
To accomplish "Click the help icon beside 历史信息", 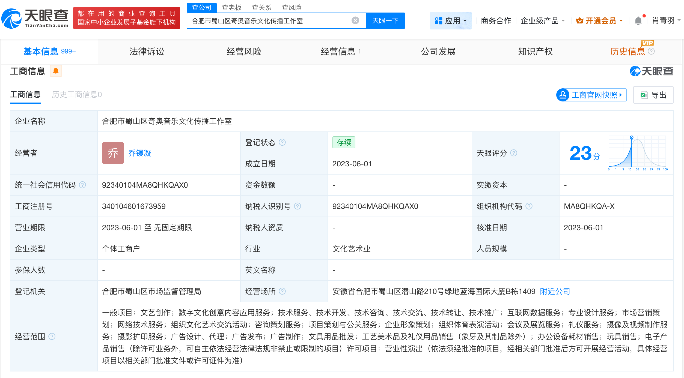I will coord(652,52).
